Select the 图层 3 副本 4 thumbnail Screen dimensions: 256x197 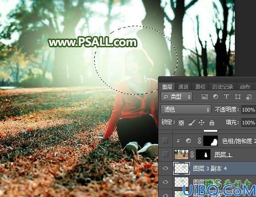[182, 168]
